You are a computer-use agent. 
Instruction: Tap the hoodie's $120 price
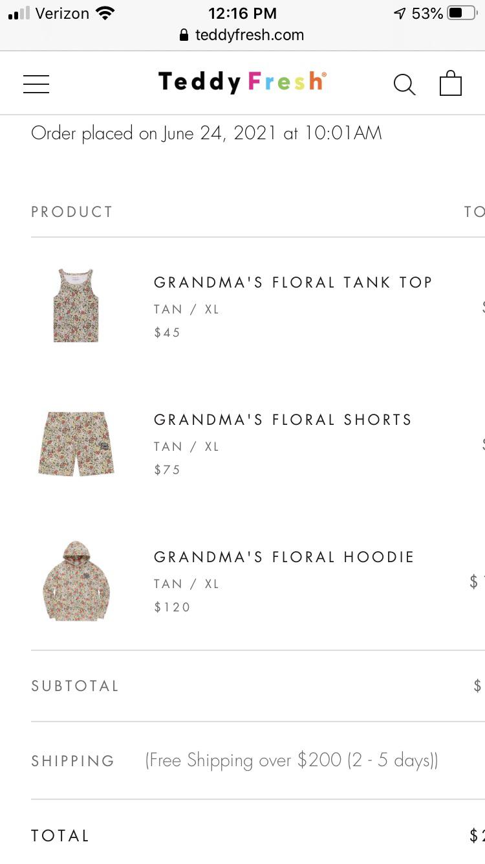[172, 607]
